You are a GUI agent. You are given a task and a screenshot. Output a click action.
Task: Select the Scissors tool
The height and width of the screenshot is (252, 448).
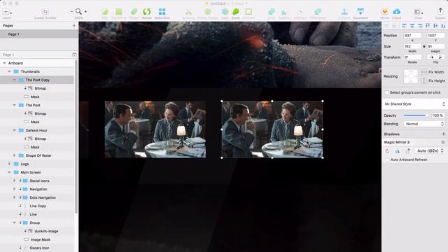[x=188, y=12]
